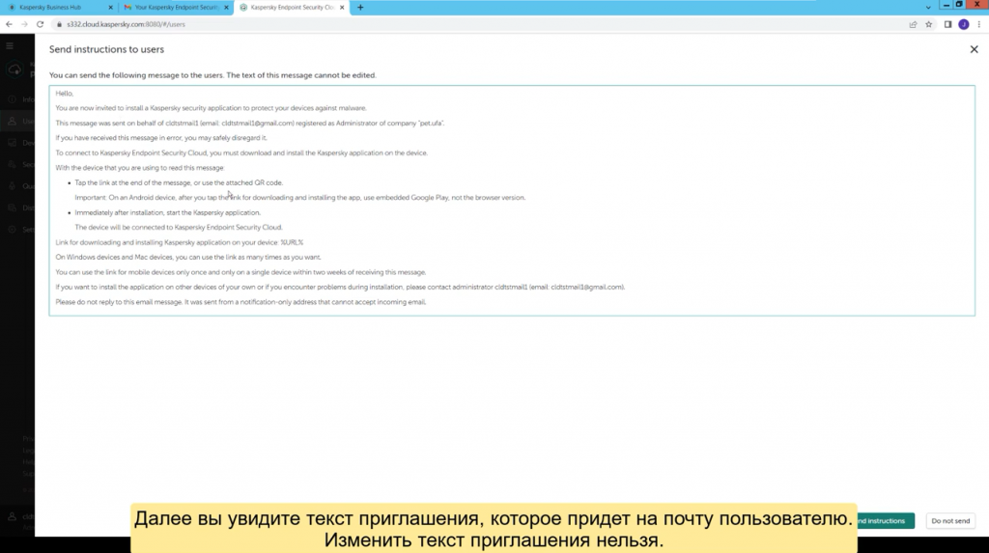989x553 pixels.
Task: Close the Kaspersky Endpoint Security Cloud tab
Action: click(342, 8)
